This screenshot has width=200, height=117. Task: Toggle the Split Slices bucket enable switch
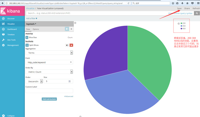point(67,45)
